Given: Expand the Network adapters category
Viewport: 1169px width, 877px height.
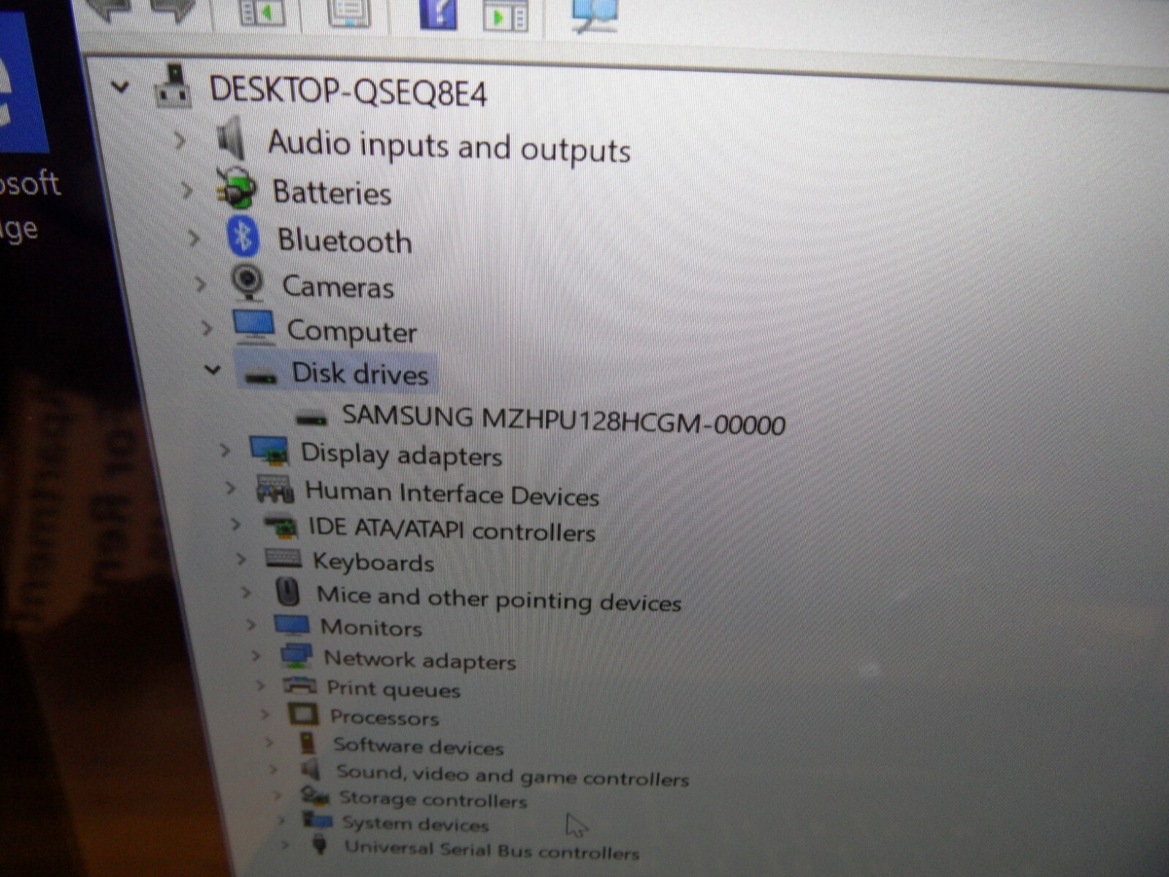Looking at the screenshot, I should click(x=256, y=656).
